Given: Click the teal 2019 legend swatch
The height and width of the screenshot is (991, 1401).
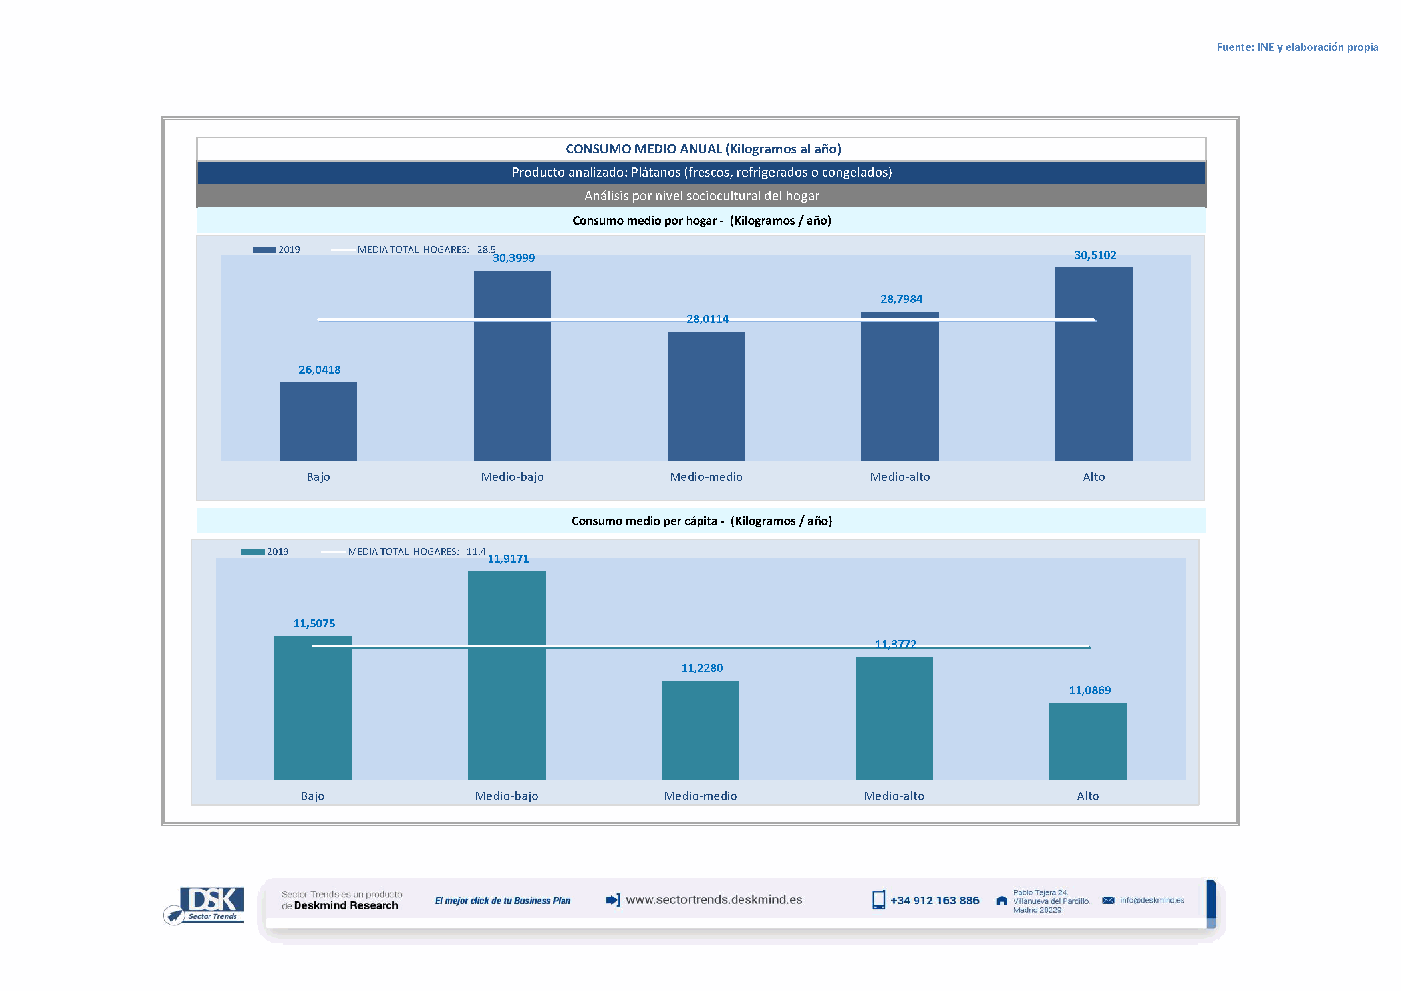Looking at the screenshot, I should [252, 551].
